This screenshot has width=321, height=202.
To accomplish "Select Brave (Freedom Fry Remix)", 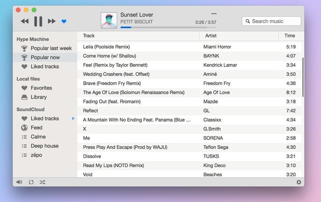I will tap(189, 83).
